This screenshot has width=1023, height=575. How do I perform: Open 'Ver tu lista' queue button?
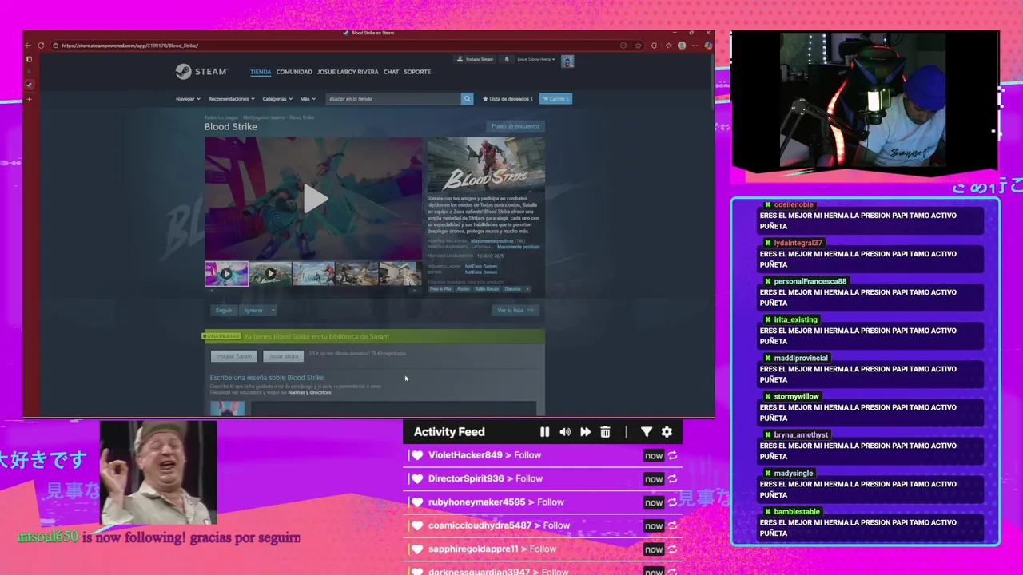tap(515, 310)
